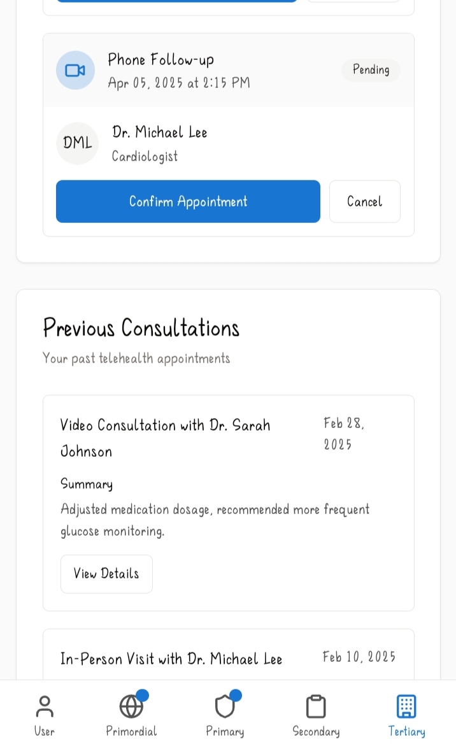Open the Primary shield icon
Viewport: 456px width, 744px height.
225,706
